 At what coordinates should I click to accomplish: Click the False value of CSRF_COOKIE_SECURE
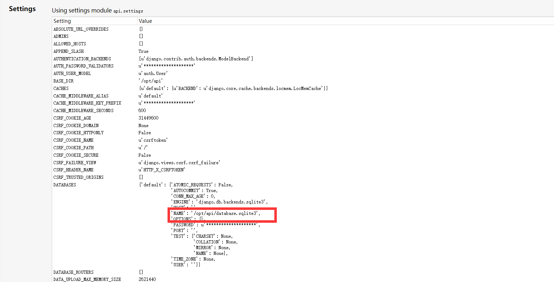click(145, 155)
